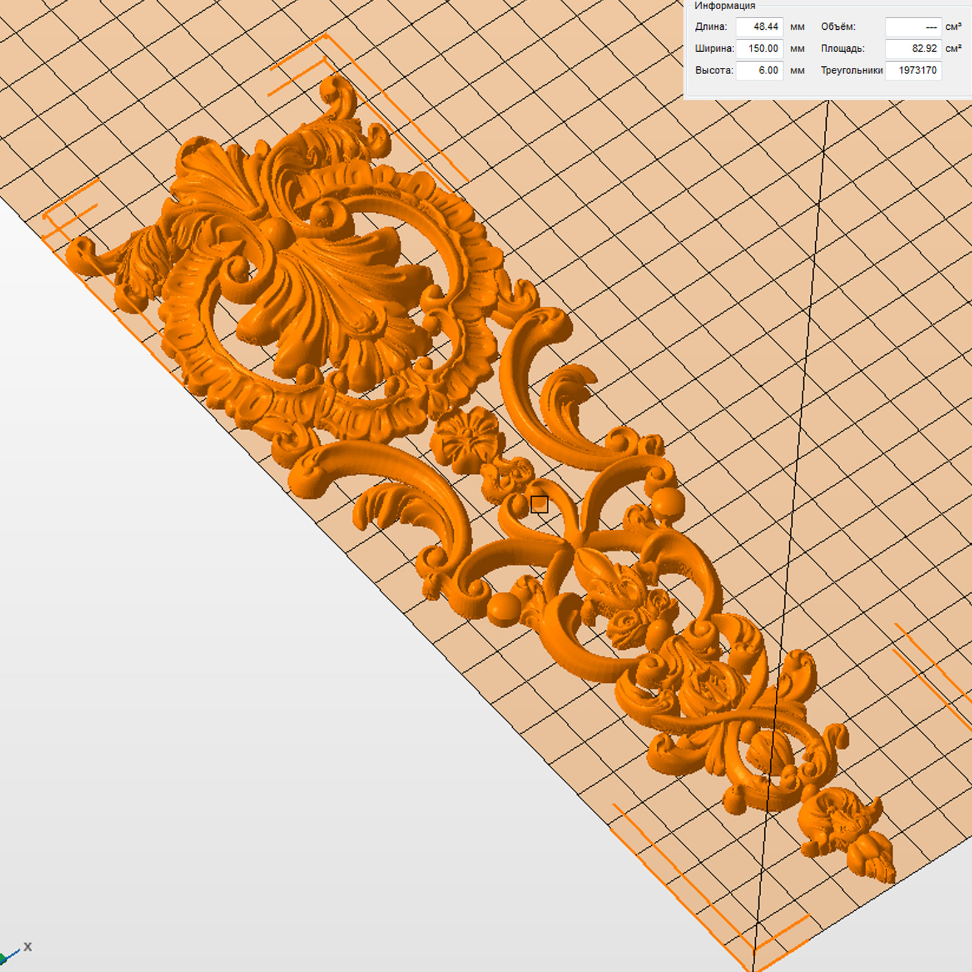
Task: Click the round bead on the lower-left scroll
Action: [x=504, y=607]
